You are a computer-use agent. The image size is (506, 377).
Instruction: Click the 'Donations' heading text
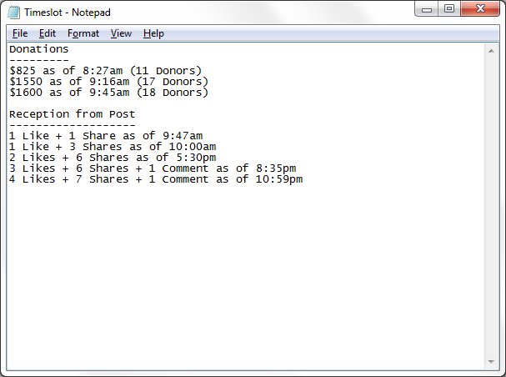click(38, 49)
